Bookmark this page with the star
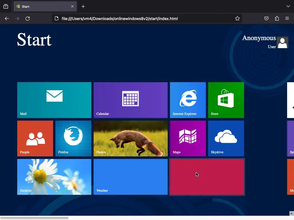This screenshot has width=294, height=220. pos(237,18)
